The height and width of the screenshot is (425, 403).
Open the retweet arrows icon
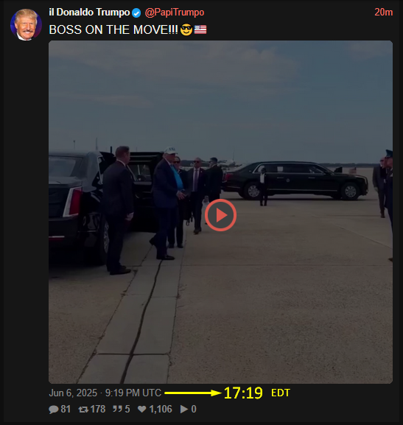click(x=83, y=410)
